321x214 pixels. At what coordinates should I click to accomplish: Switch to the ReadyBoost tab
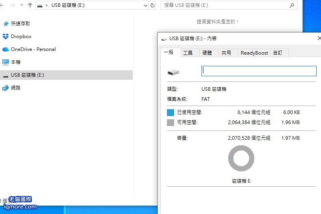coord(254,53)
